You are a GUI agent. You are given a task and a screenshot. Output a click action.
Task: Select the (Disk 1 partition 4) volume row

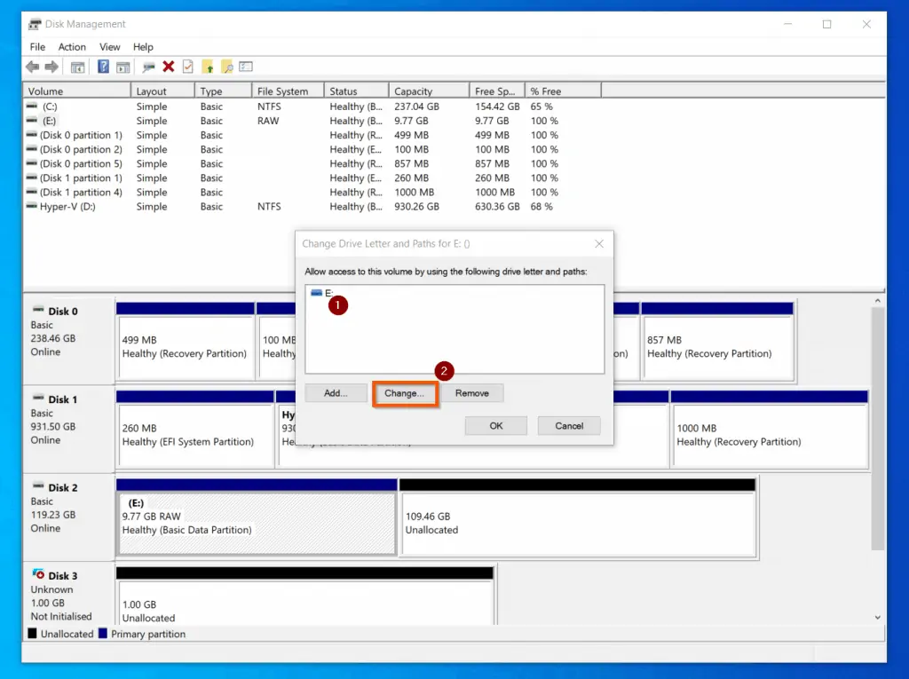tap(293, 192)
